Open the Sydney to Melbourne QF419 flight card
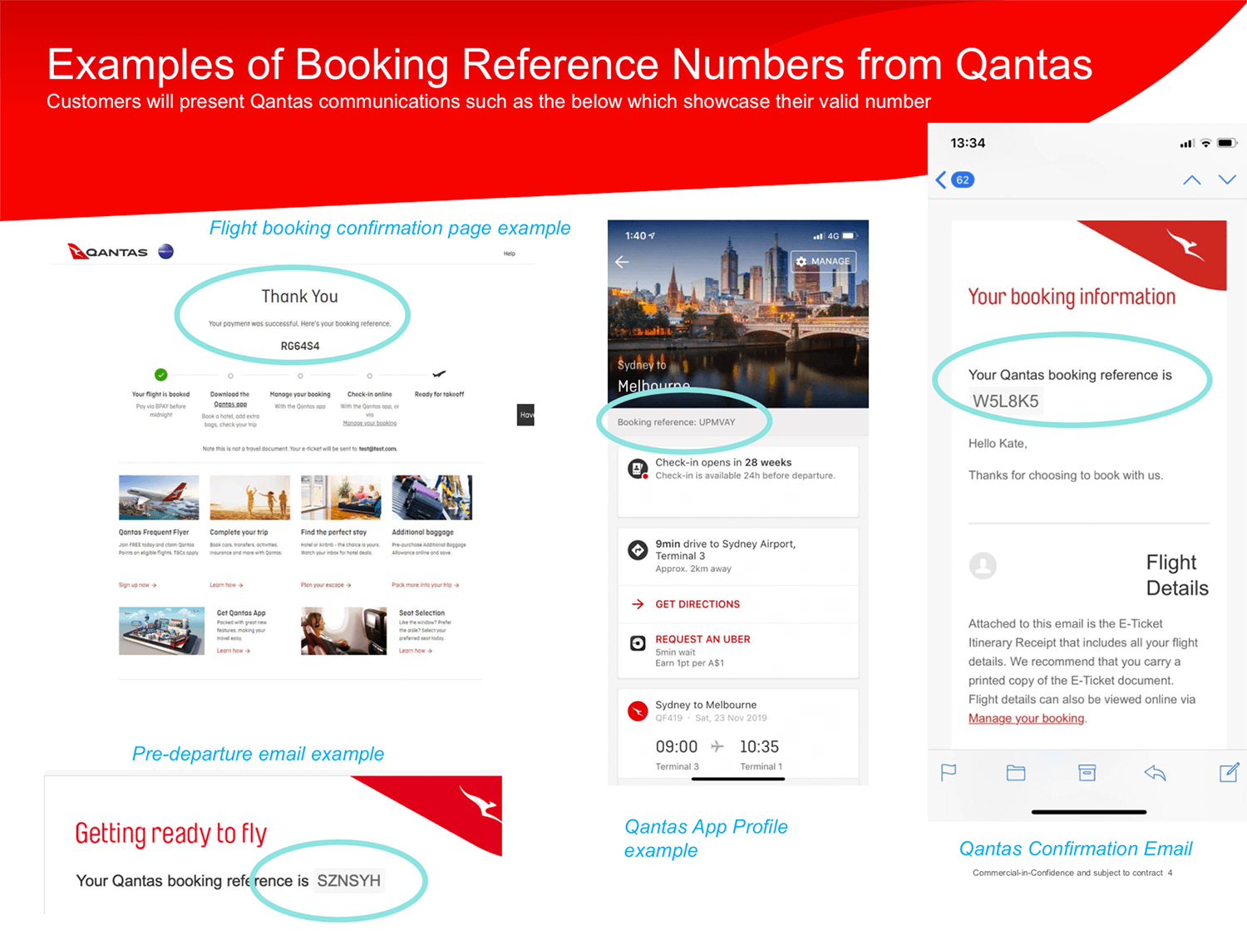Screen dimensions: 1247x935 click(738, 735)
